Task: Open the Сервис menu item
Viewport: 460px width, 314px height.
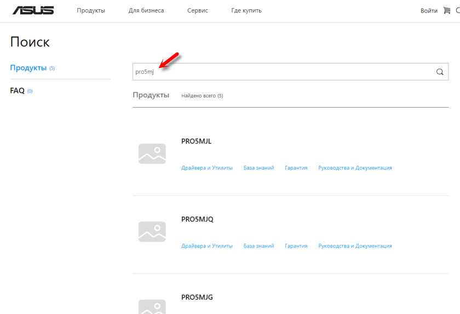Action: pyautogui.click(x=198, y=10)
